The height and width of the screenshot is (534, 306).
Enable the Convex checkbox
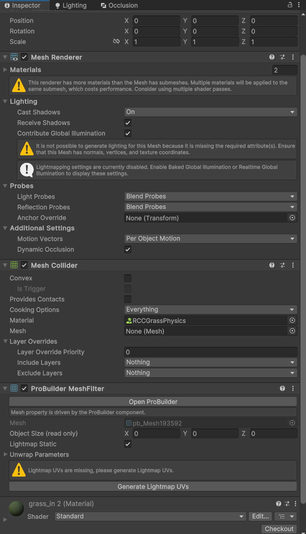pyautogui.click(x=128, y=278)
